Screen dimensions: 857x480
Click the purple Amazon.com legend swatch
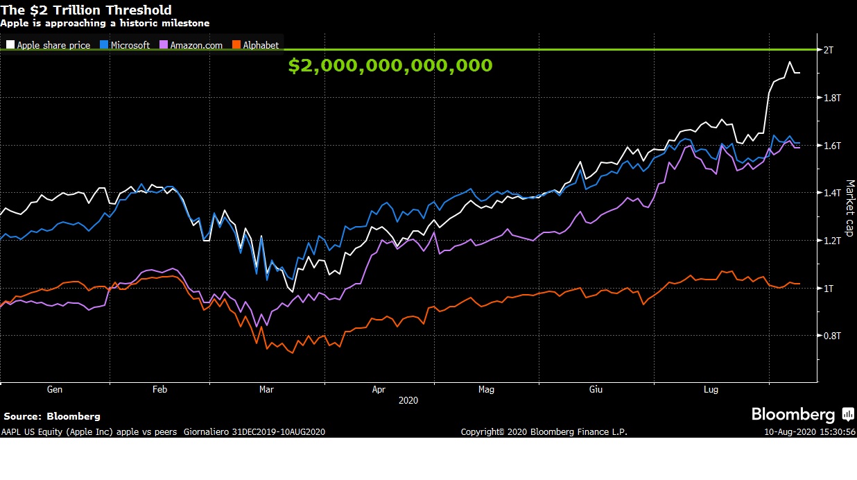pyautogui.click(x=163, y=45)
